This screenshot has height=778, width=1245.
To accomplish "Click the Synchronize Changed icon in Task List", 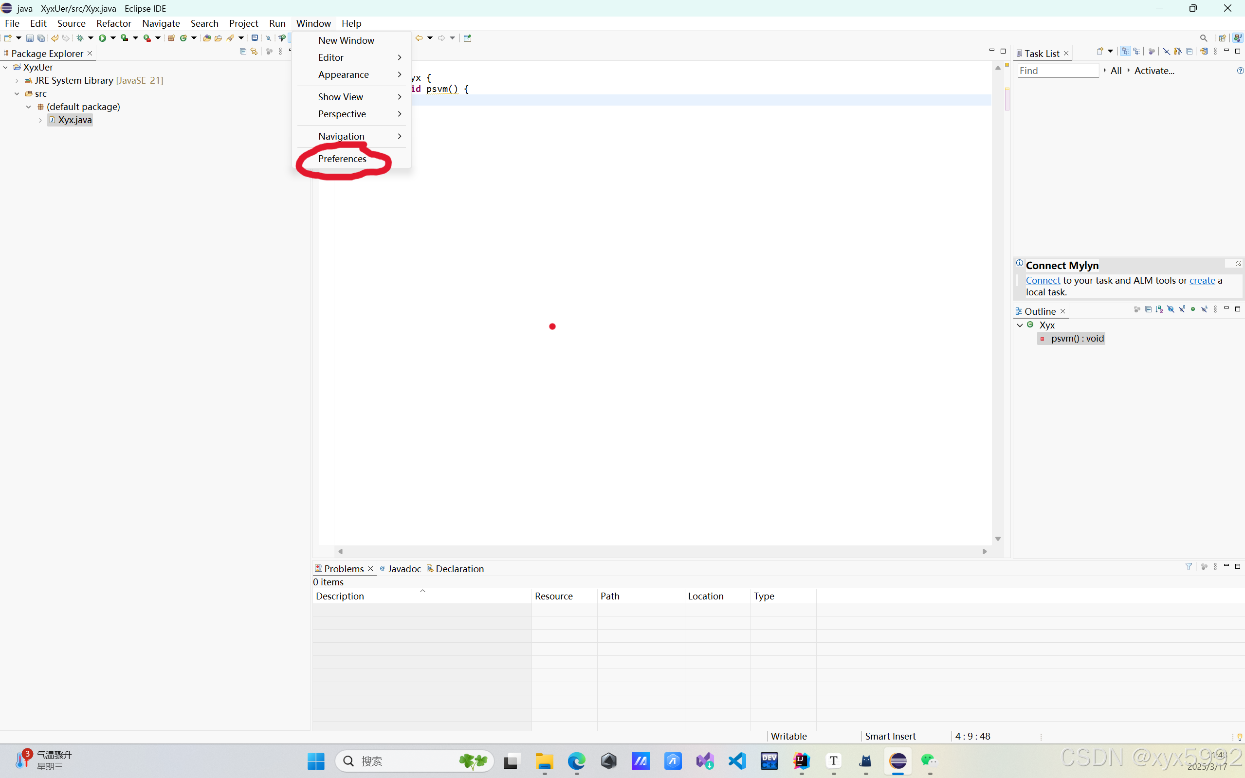I will pyautogui.click(x=1203, y=52).
